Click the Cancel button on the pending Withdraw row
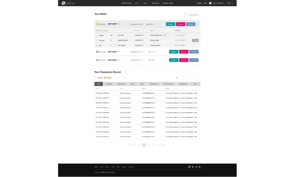This screenshot has height=177, width=295. [x=195, y=41]
